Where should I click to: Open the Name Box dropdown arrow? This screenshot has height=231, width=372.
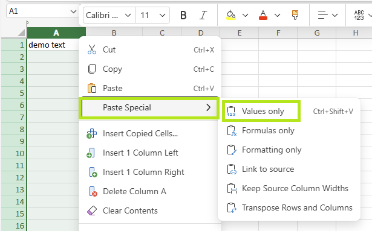(73, 11)
